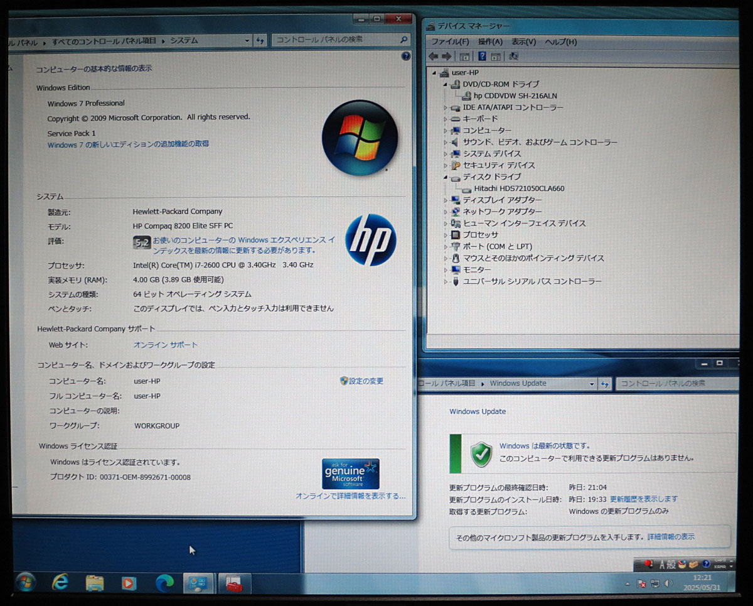Open Windows Explorer folder on taskbar
Viewport: 753px width, 606px height.
click(x=95, y=583)
